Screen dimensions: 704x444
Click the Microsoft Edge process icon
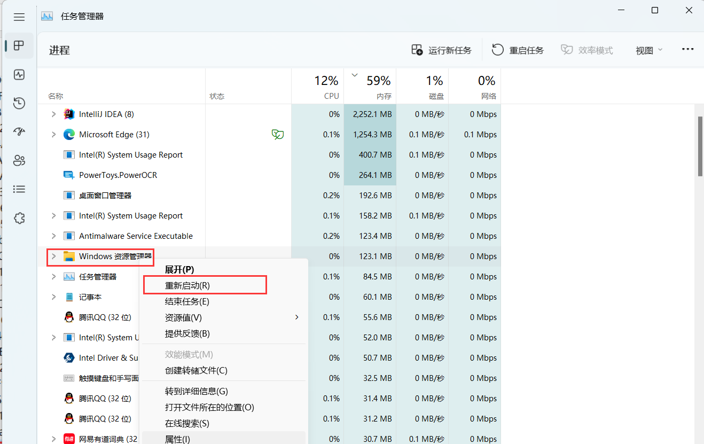coord(69,135)
